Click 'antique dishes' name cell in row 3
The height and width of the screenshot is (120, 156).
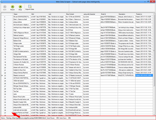(22, 22)
